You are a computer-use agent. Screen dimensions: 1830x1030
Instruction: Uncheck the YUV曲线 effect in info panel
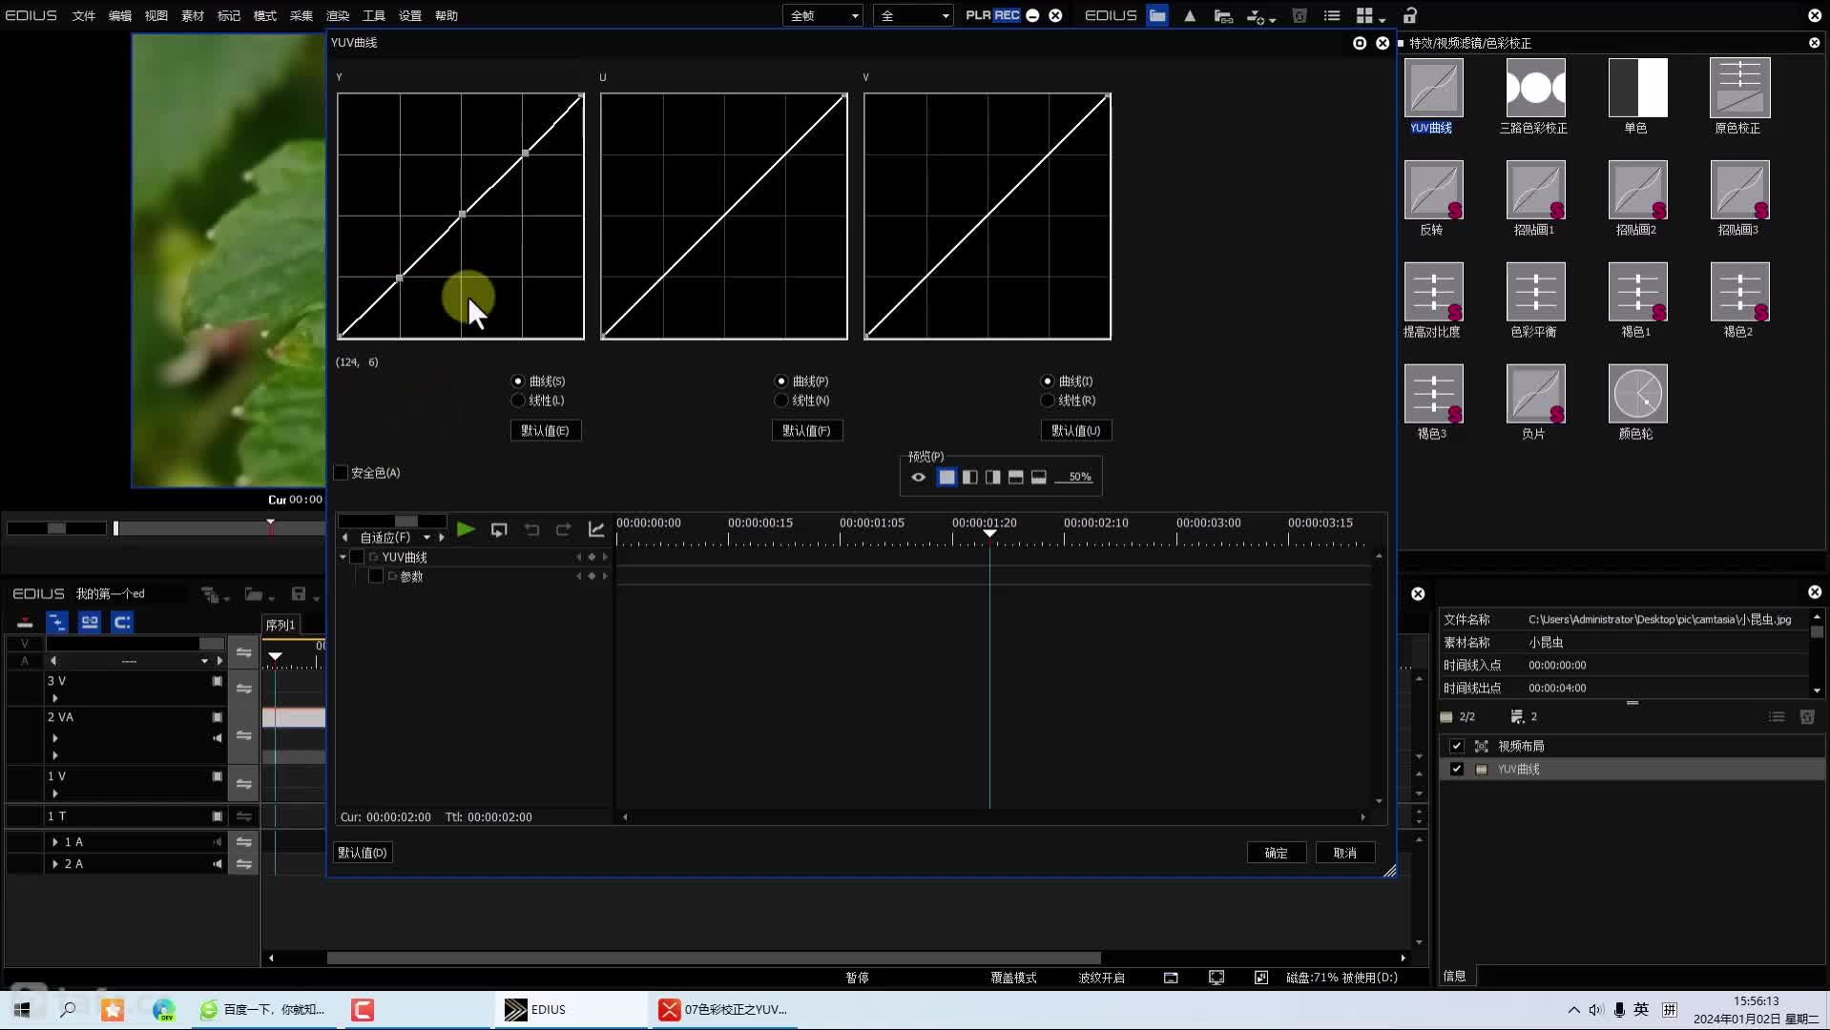[1456, 769]
